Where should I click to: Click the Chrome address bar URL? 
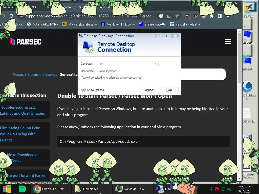coord(91,16)
